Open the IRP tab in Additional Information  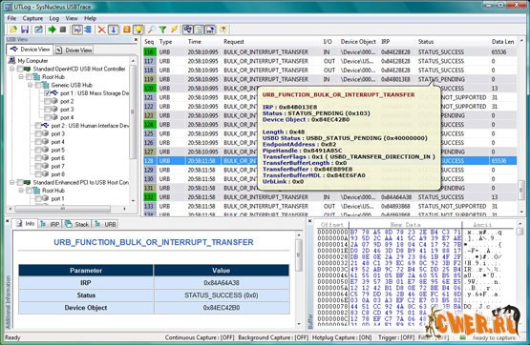pyautogui.click(x=50, y=224)
